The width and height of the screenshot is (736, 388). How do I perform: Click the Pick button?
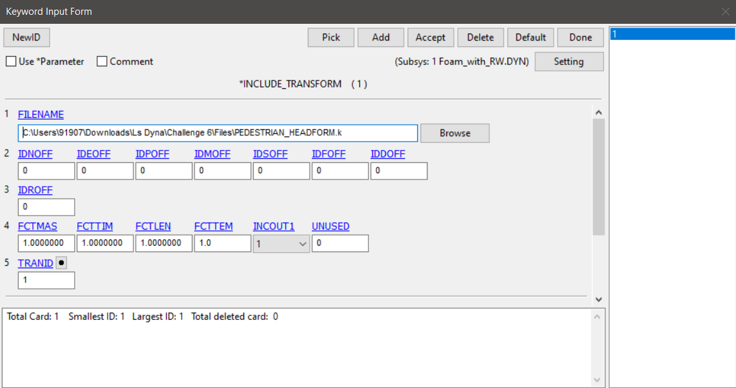click(x=331, y=37)
